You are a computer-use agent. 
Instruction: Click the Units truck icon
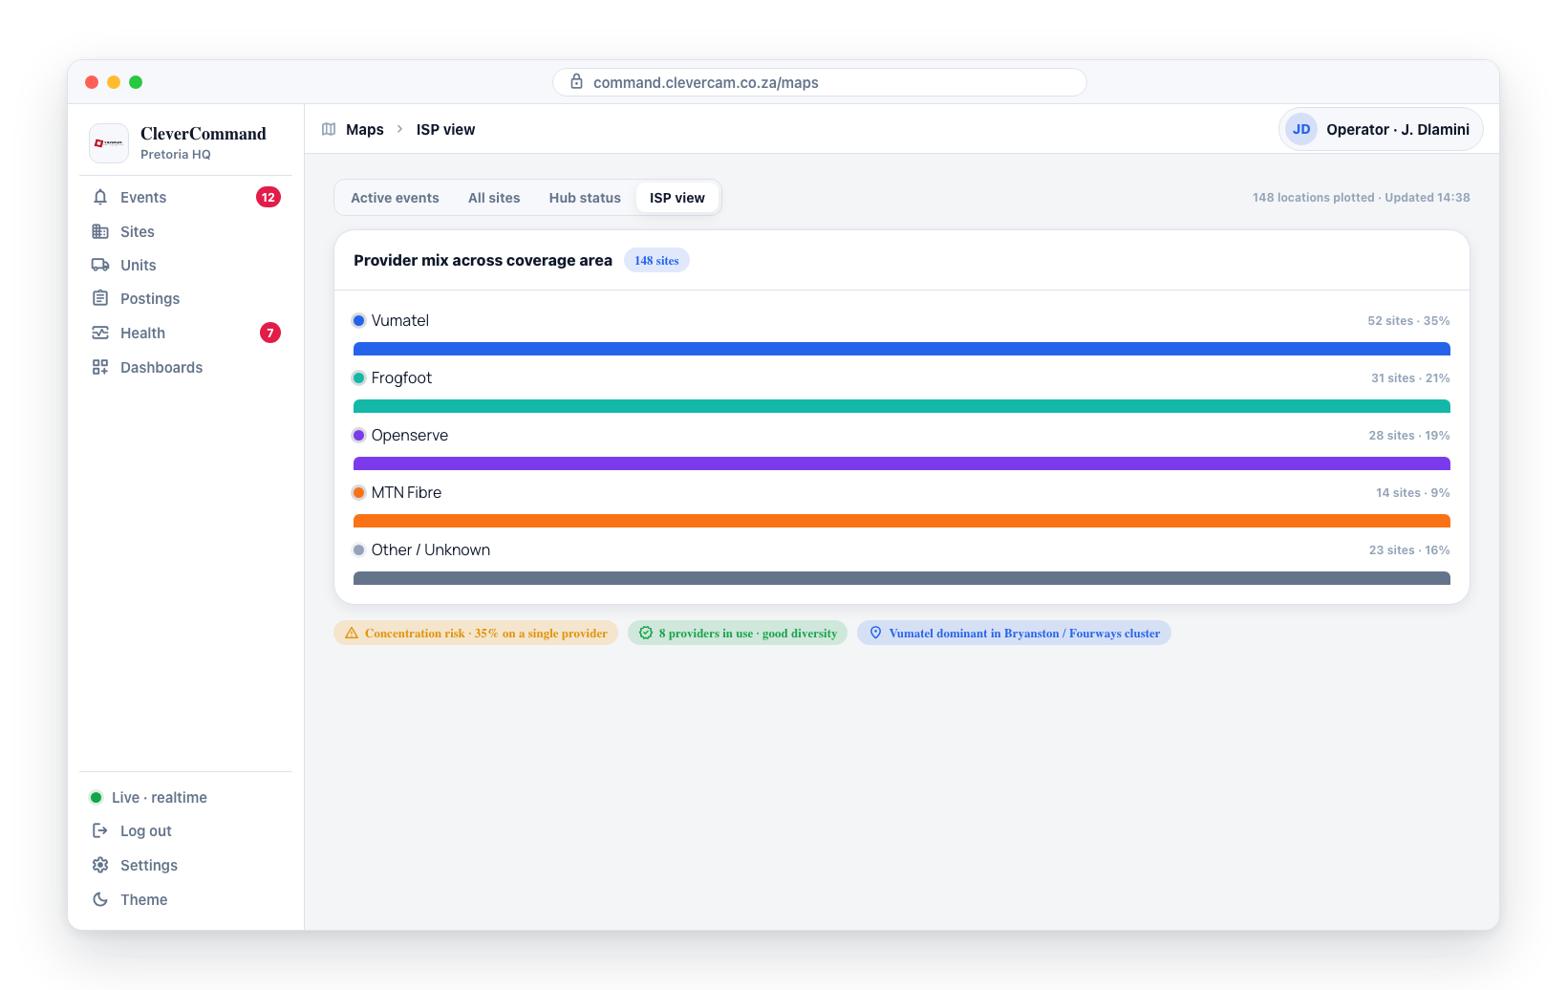coord(100,265)
